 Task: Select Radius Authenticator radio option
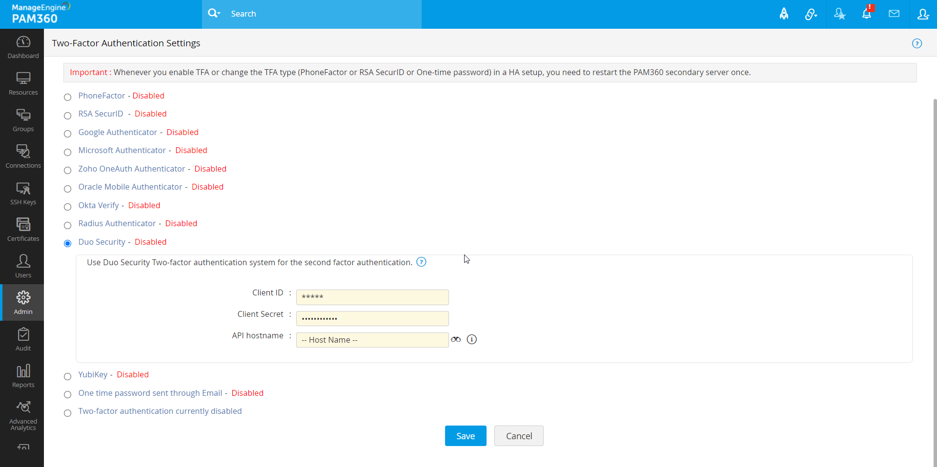coord(68,225)
